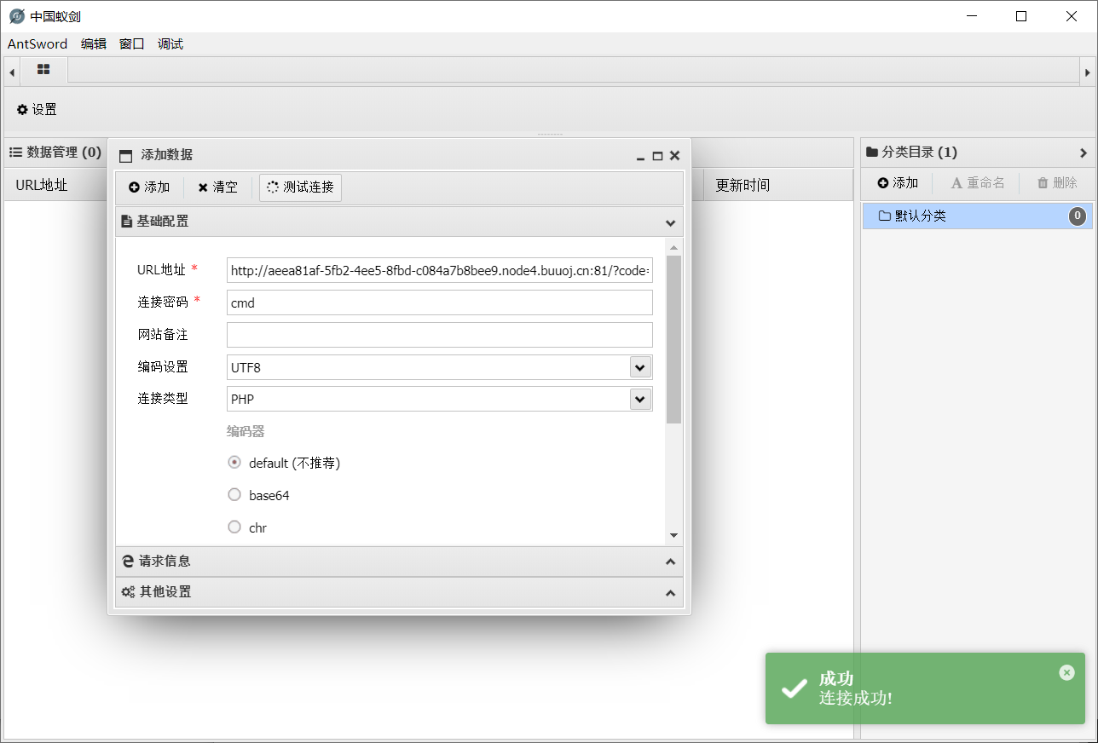Click the URL地址 column header

coord(41,185)
